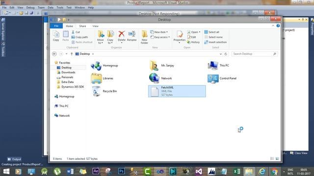Switch to the Share ribbon tab
The width and height of the screenshot is (314, 176).
pyautogui.click(x=82, y=26)
